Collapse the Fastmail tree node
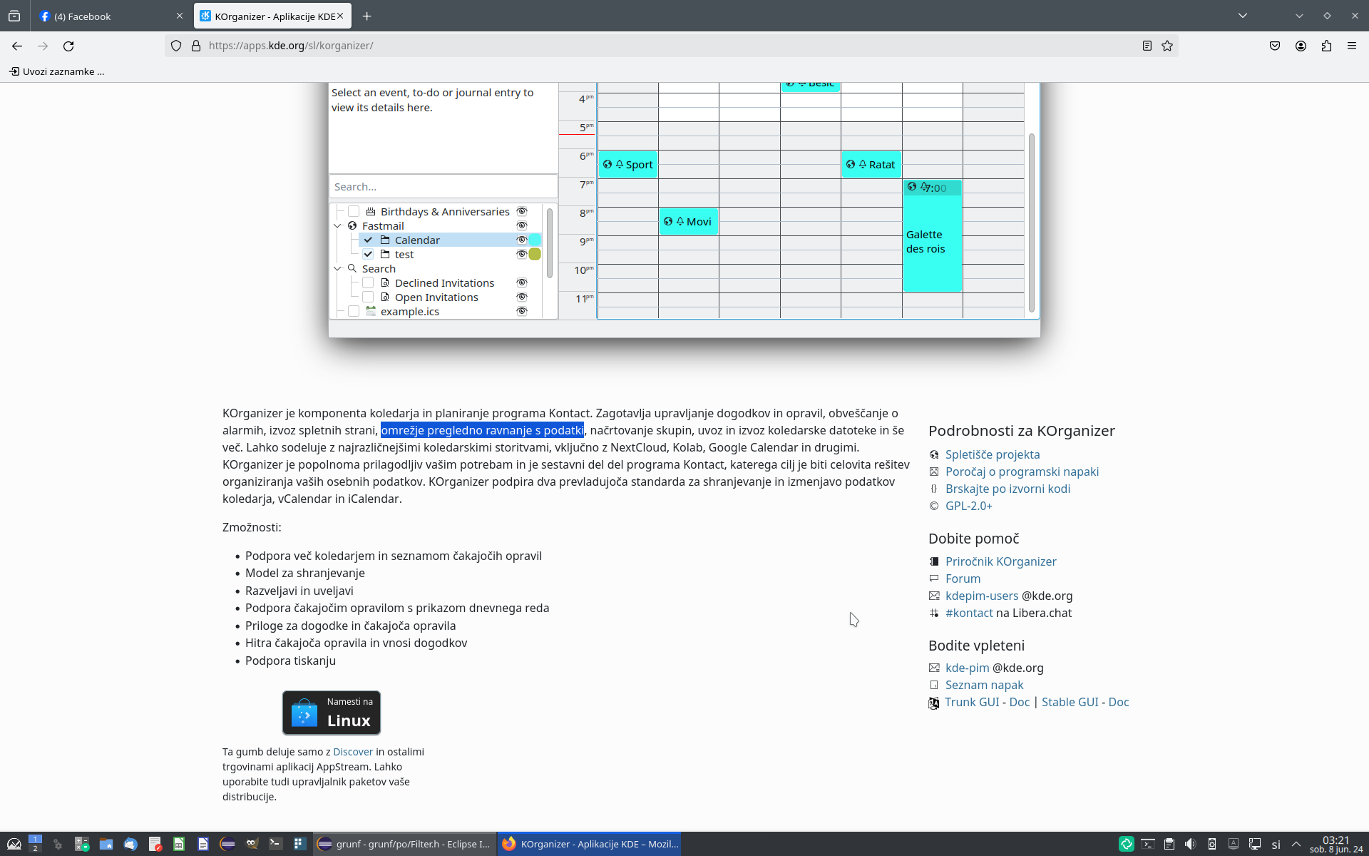1369x856 pixels. click(x=338, y=225)
